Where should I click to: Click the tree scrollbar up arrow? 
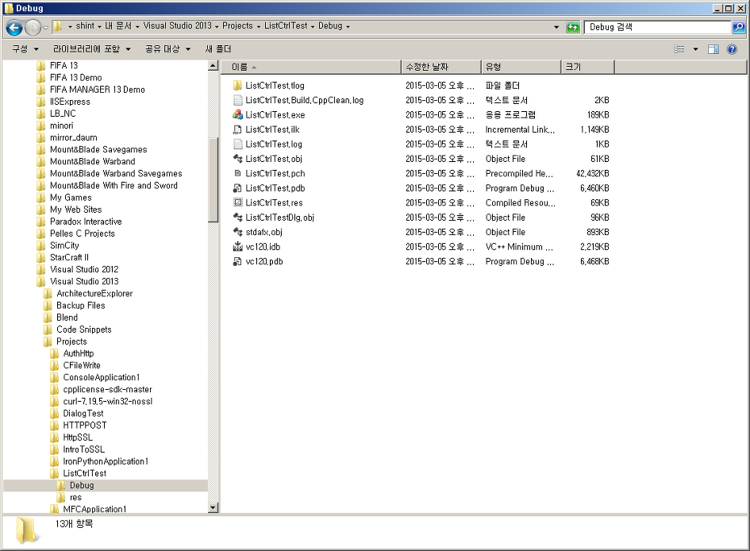coord(213,66)
